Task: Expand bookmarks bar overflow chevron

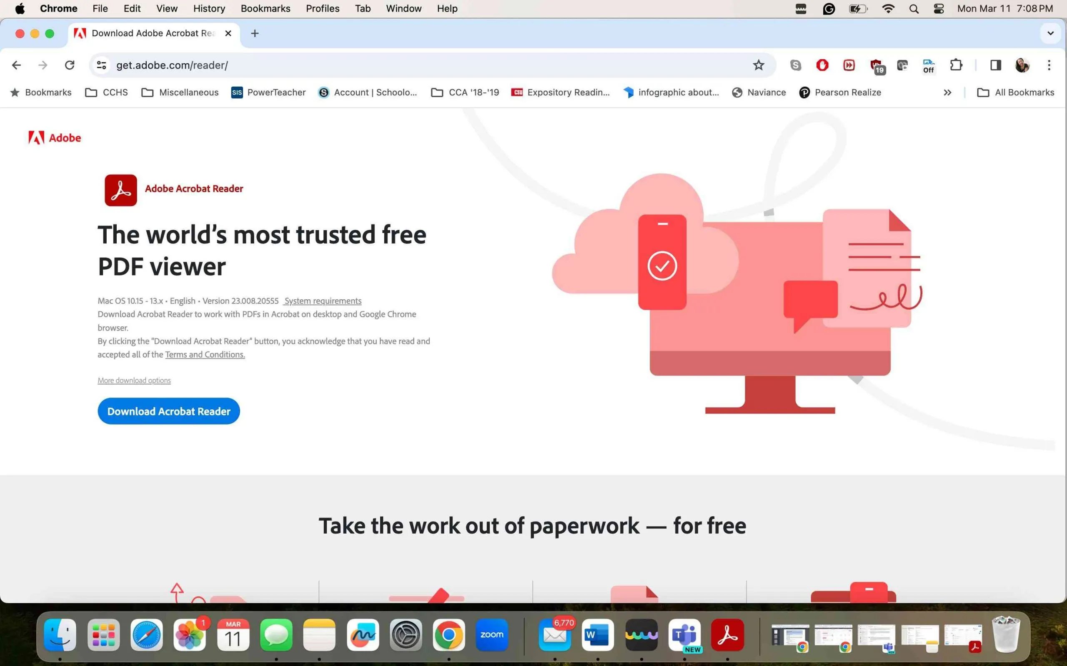Action: click(x=947, y=92)
